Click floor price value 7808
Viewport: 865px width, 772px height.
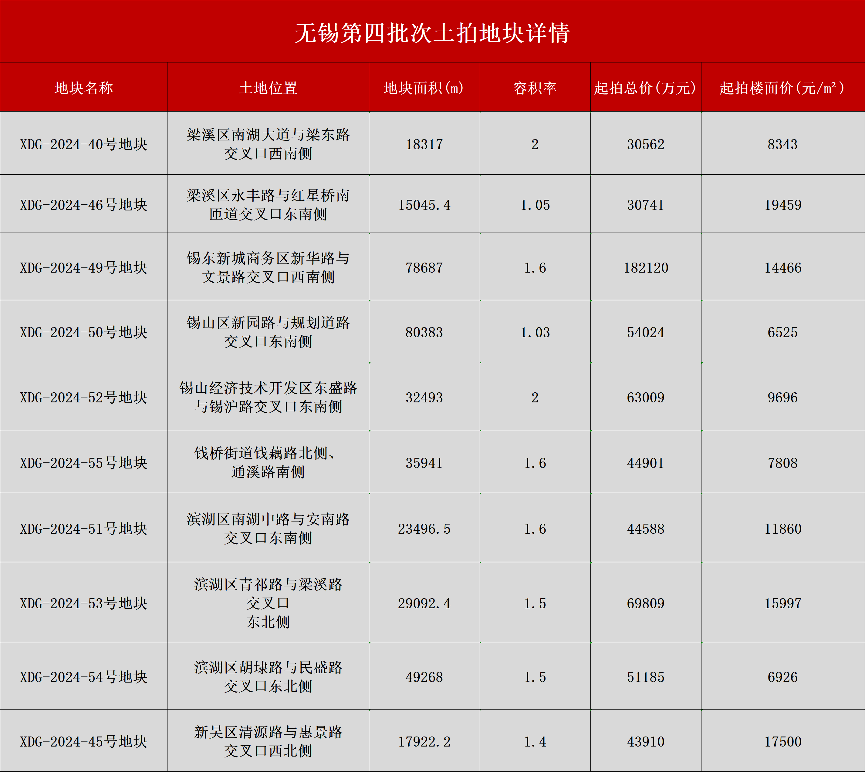783,463
